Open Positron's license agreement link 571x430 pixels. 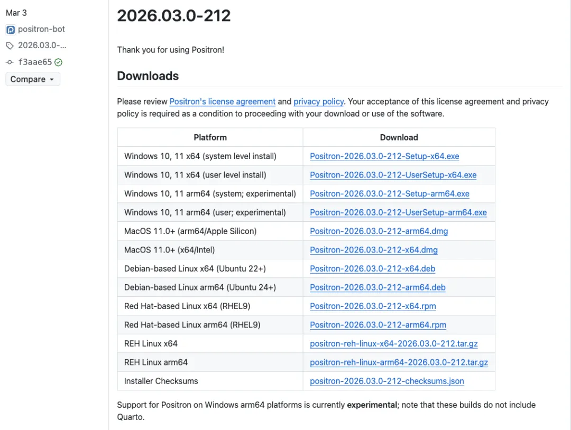coord(223,101)
